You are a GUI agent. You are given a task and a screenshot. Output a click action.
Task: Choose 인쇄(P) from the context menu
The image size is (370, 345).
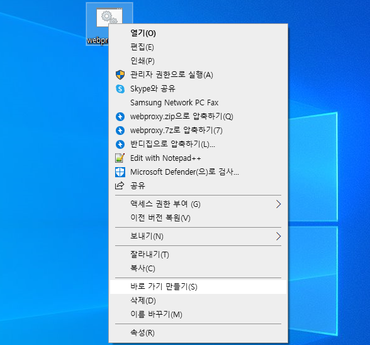coord(198,61)
